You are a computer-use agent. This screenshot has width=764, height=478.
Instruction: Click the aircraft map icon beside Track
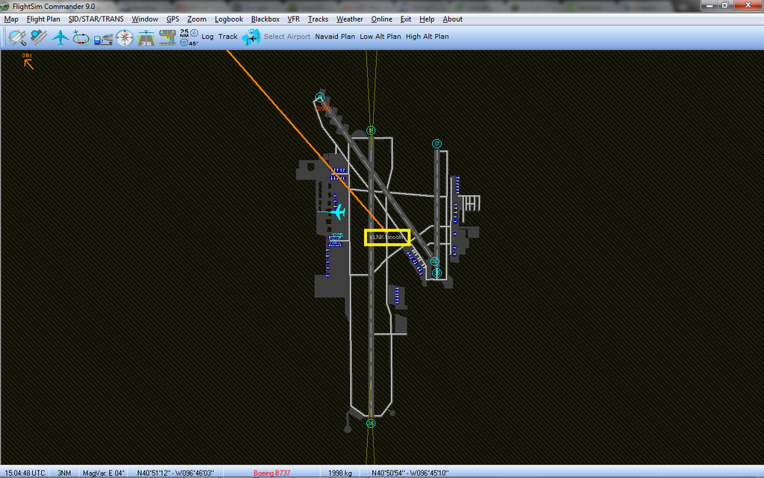coord(251,37)
